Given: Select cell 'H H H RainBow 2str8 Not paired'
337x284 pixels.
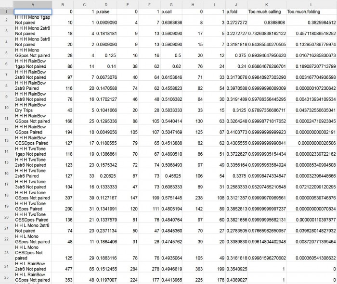Looking at the screenshot, I should (33, 75).
